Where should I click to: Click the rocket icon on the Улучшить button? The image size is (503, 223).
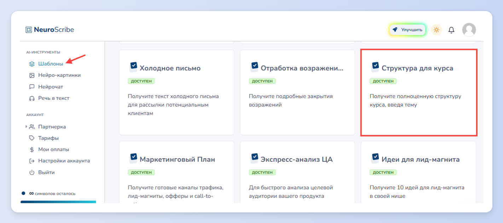pyautogui.click(x=395, y=30)
